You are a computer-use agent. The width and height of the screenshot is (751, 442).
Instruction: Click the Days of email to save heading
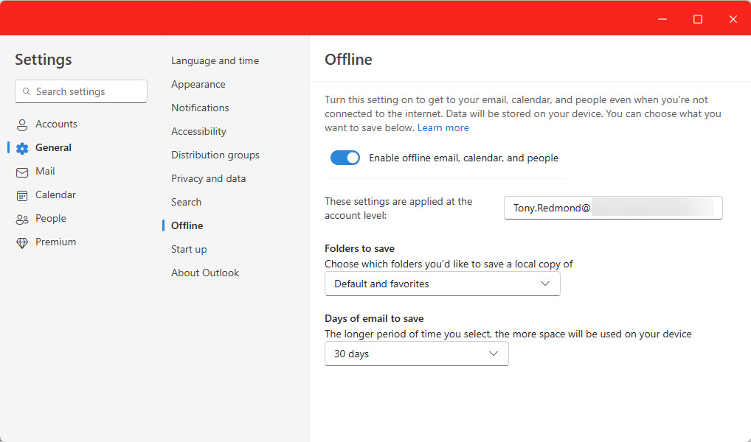click(x=374, y=318)
